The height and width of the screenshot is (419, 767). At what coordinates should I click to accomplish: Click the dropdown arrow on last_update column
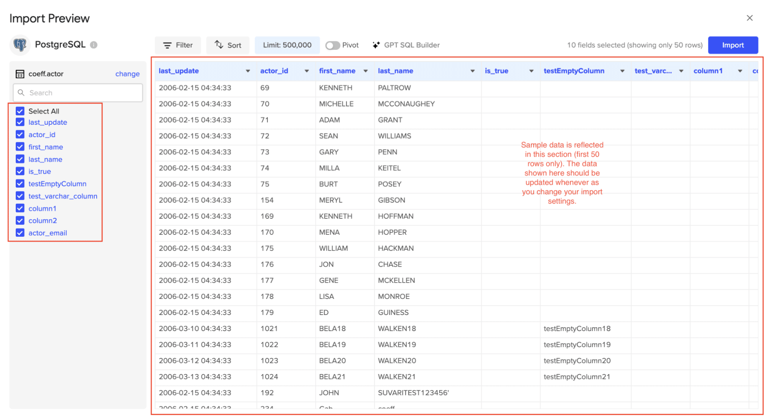pos(247,71)
